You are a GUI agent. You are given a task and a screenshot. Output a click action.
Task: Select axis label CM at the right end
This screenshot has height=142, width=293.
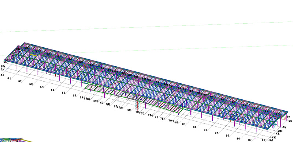pyautogui.click(x=280, y=131)
